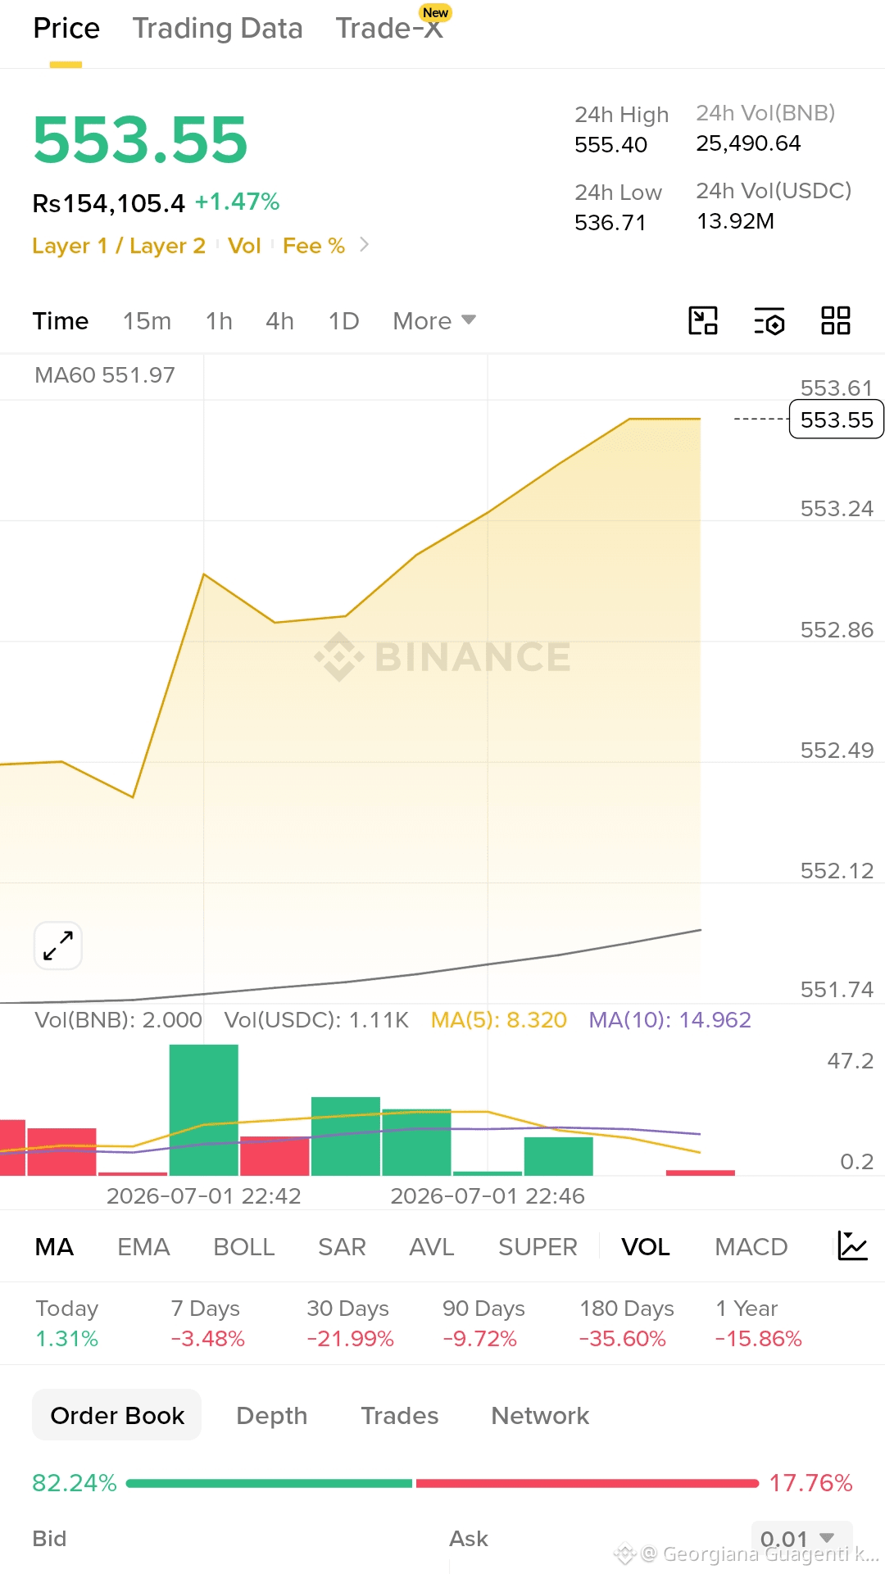Open the chart drawing tools icon
885x1574 pixels.
point(703,320)
